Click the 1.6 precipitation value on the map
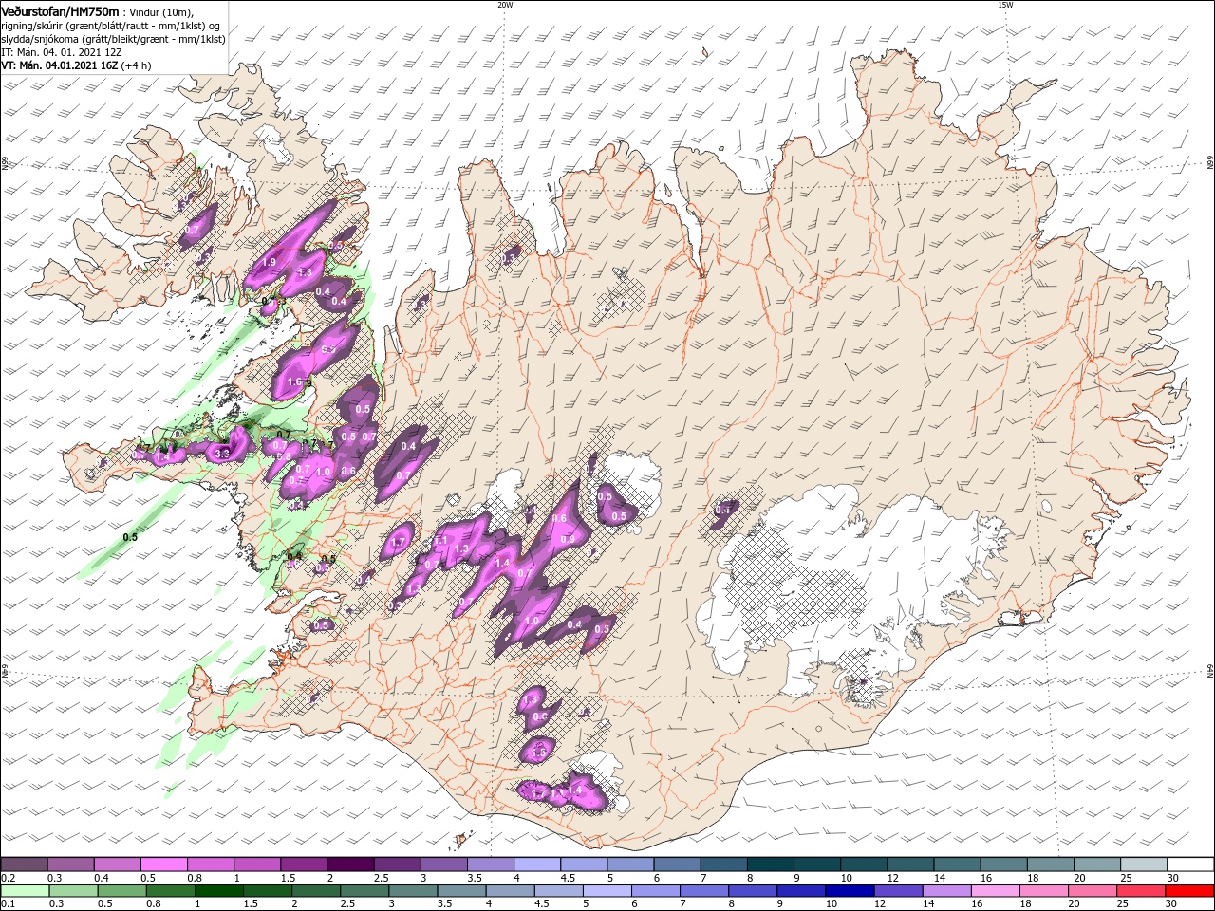The width and height of the screenshot is (1215, 911). pos(293,381)
